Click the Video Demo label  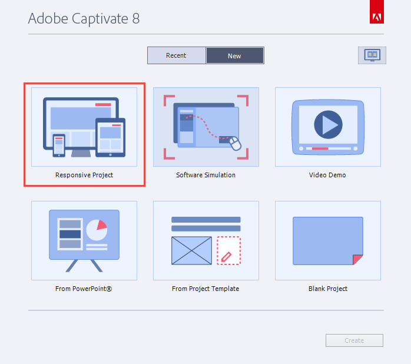pyautogui.click(x=327, y=175)
